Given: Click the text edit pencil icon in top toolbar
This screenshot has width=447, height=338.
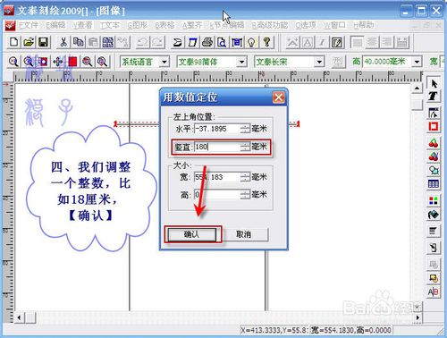Looking at the screenshot, I should [x=337, y=42].
